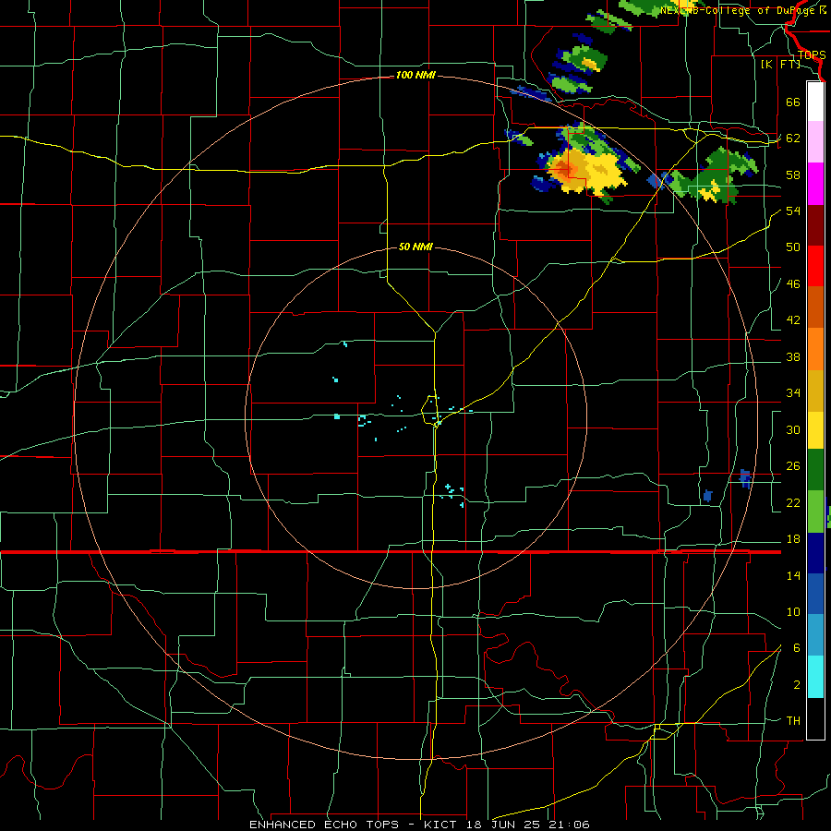
Task: Click the light orange swatch in the color scale
Action: click(815, 349)
